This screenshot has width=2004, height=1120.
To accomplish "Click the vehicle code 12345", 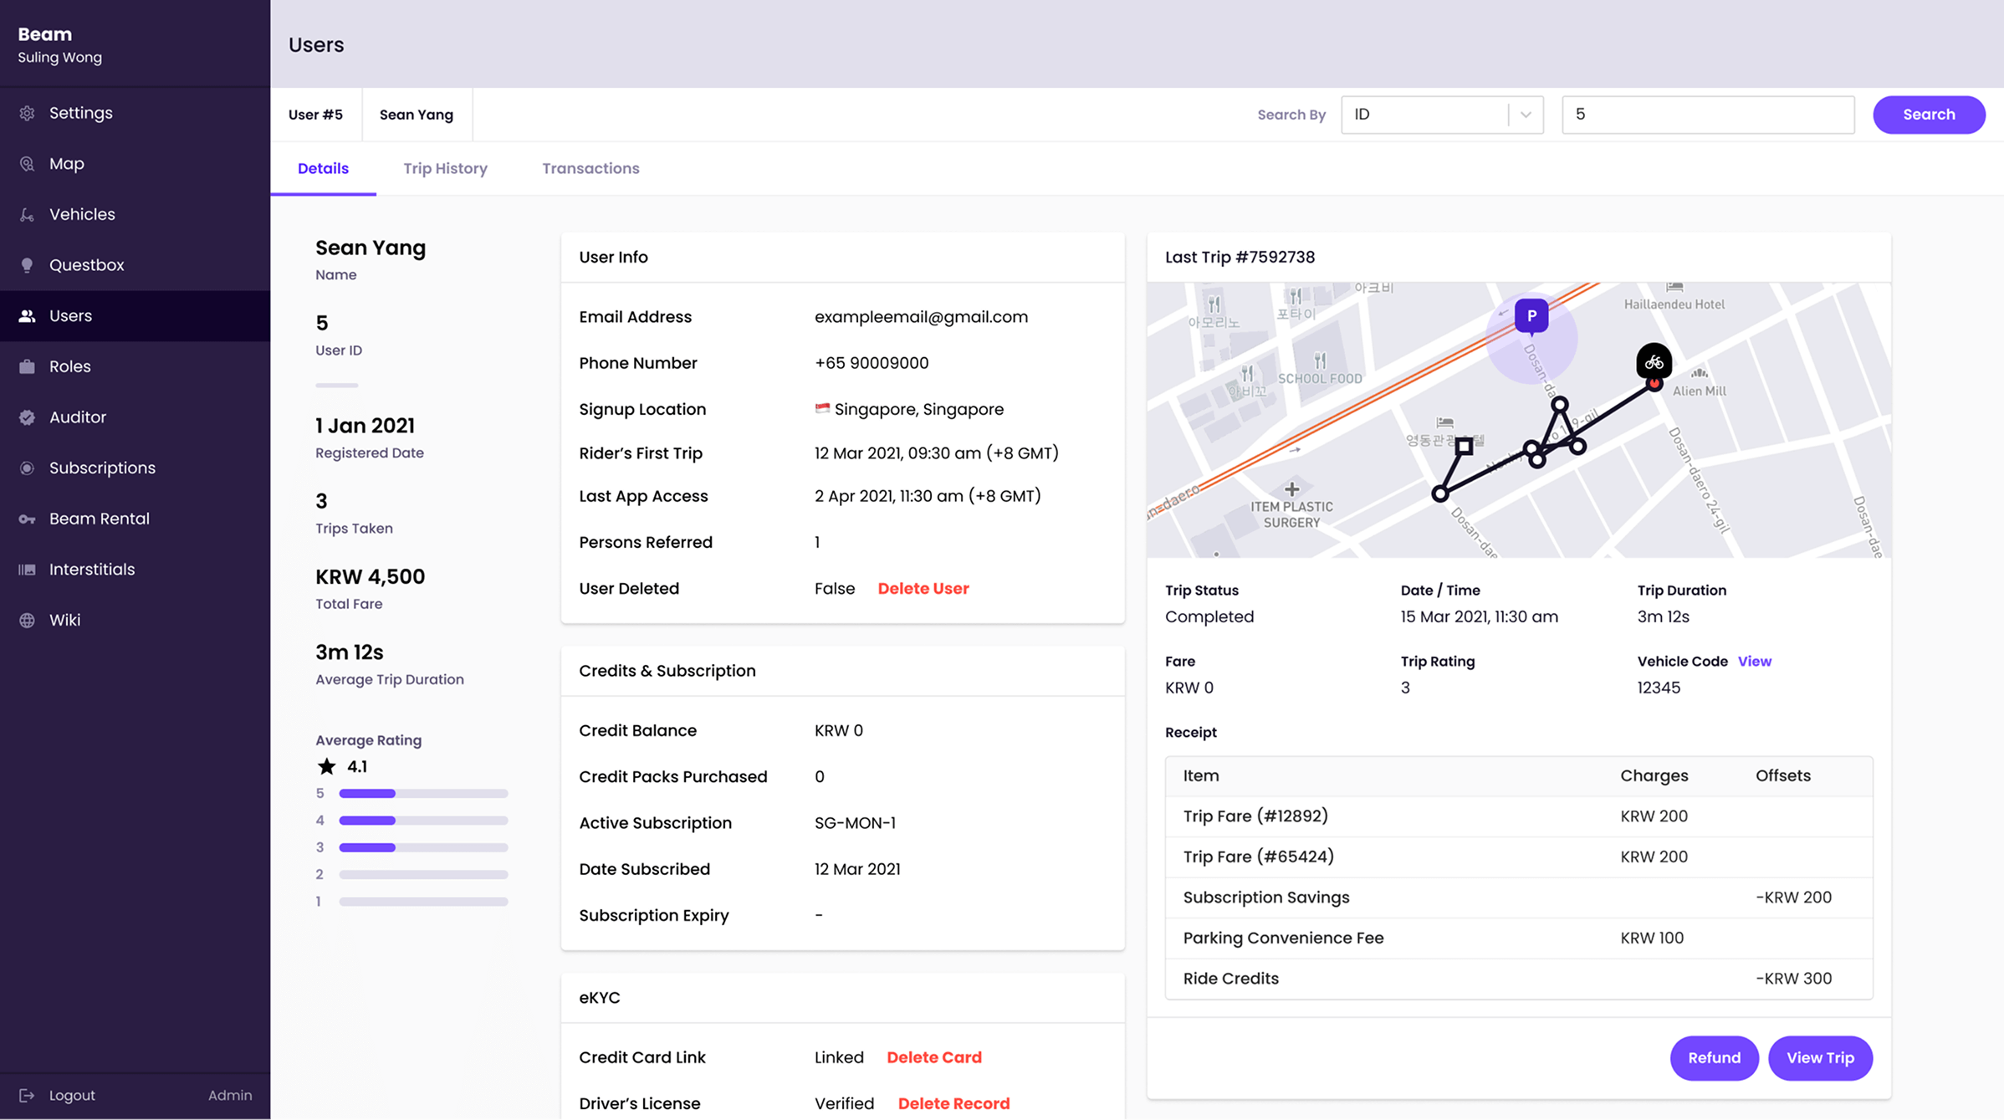I will tap(1659, 688).
